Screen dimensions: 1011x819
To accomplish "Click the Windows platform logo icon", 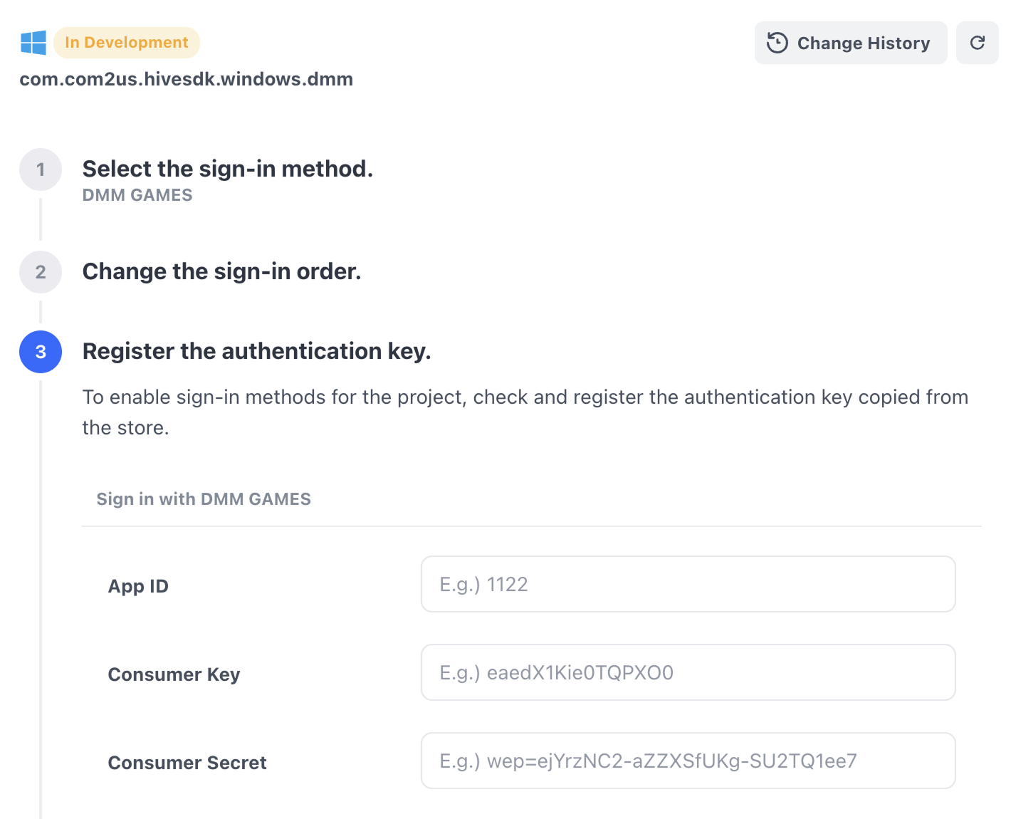I will point(33,43).
